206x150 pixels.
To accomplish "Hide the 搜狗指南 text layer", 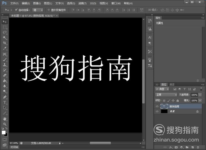I will coord(157,106).
